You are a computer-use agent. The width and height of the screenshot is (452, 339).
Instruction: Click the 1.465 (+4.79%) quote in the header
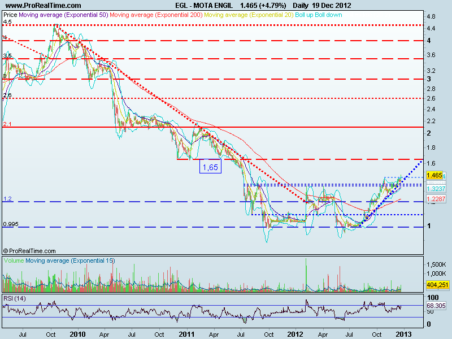click(x=263, y=6)
